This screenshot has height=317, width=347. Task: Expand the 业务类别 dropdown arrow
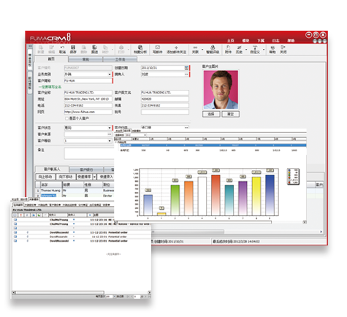tap(110, 75)
